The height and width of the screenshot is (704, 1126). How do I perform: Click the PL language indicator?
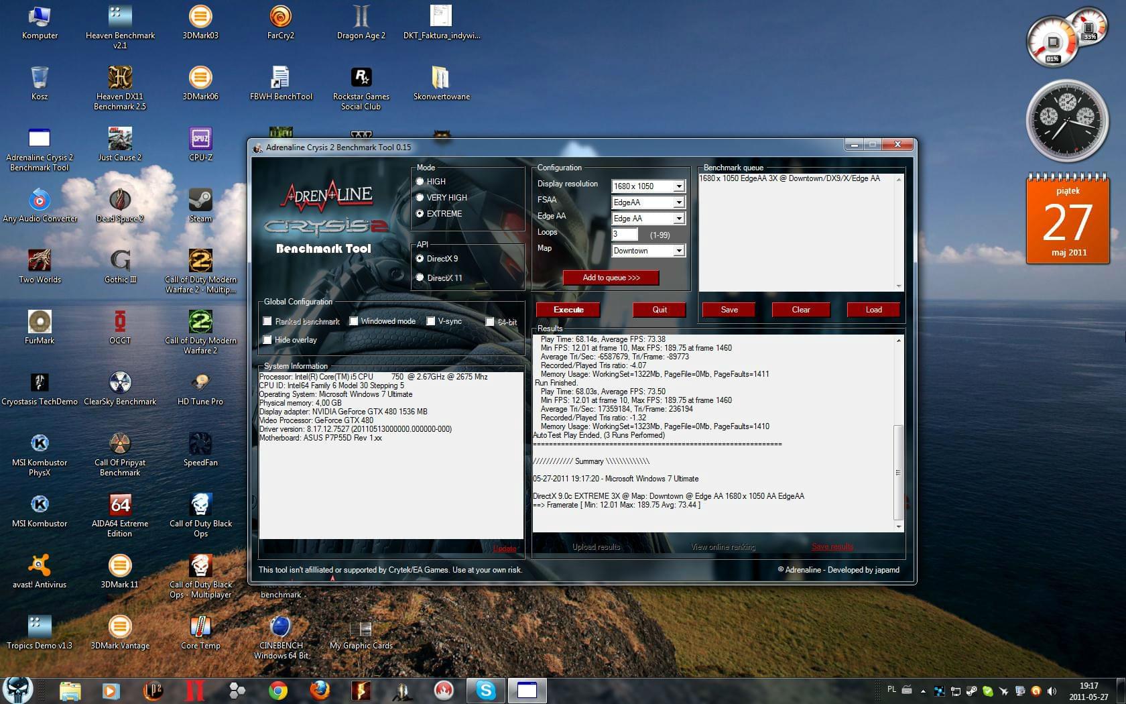click(891, 689)
